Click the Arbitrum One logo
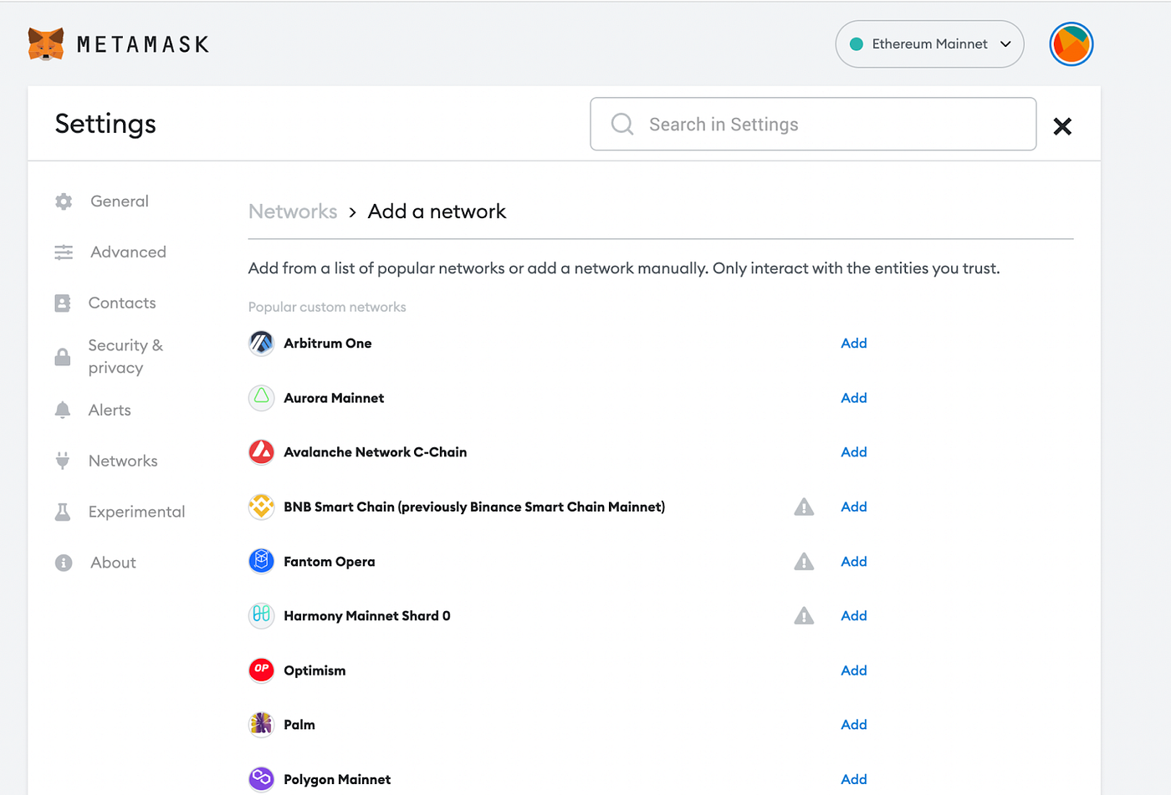This screenshot has height=795, width=1171. pyautogui.click(x=262, y=343)
